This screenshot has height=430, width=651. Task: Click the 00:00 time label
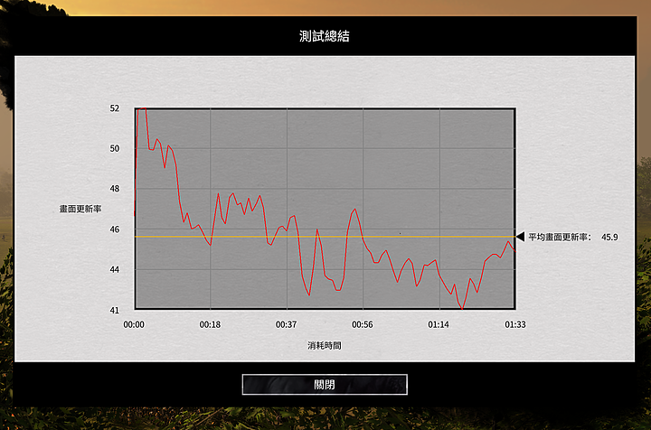click(x=134, y=324)
